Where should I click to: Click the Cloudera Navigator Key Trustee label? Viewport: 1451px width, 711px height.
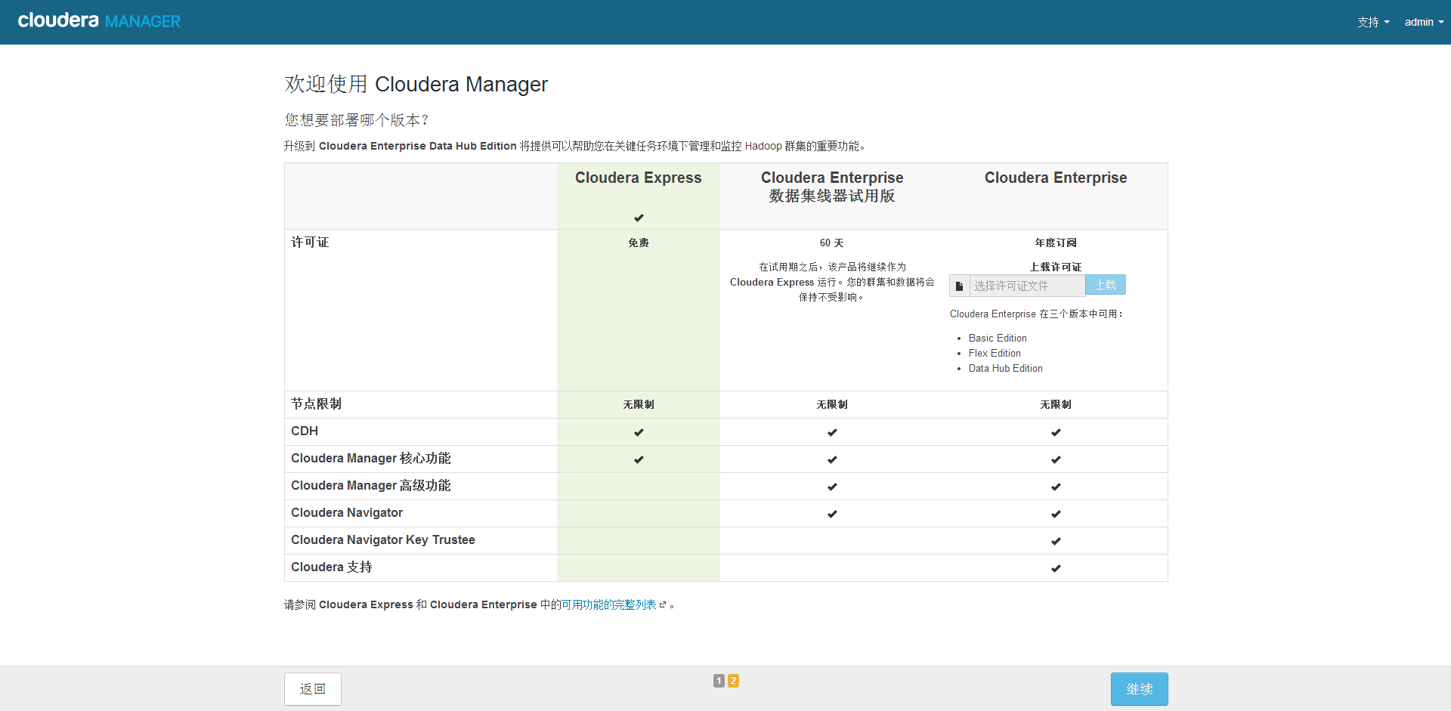383,539
